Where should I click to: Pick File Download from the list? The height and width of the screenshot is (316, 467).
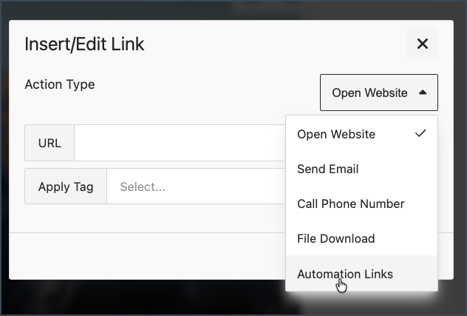tap(361, 238)
